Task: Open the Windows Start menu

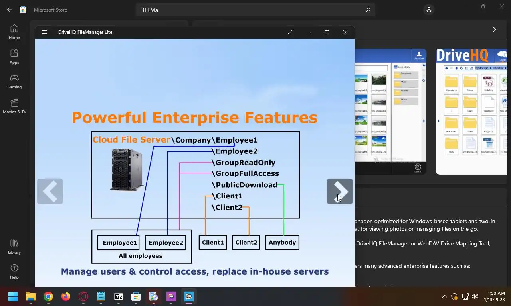Action: coord(13,296)
